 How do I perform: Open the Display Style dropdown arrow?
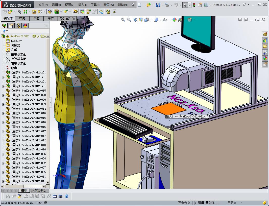pos(160,20)
